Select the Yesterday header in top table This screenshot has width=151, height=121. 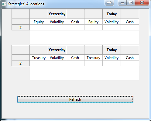pyautogui.click(x=57, y=14)
